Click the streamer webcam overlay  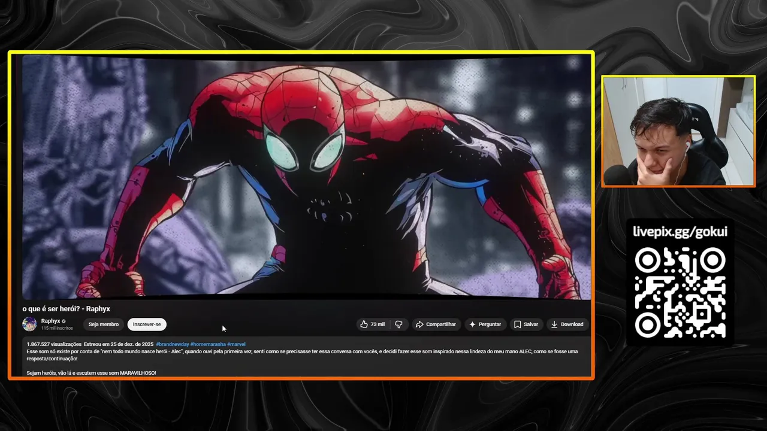click(x=678, y=131)
